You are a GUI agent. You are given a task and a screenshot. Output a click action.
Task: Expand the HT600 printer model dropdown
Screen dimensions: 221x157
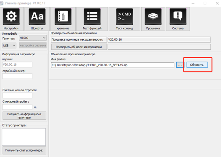[x=32, y=38]
